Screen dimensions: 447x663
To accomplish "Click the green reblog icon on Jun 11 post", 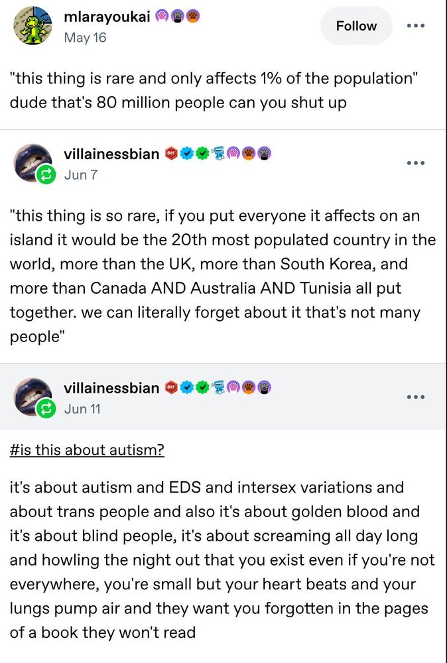I will pos(47,410).
